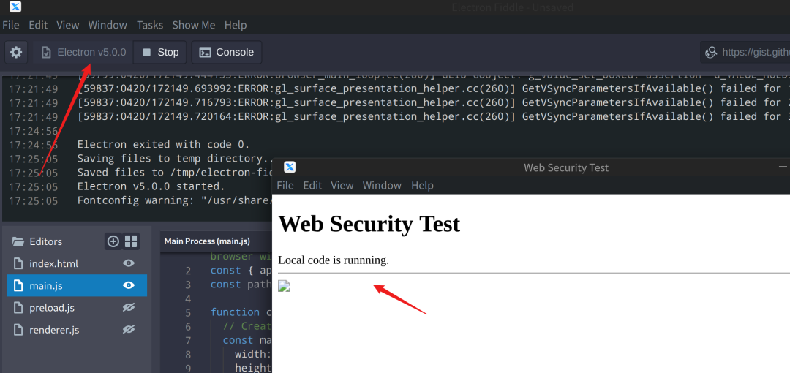790x373 pixels.
Task: Stop the running fiddle
Action: pyautogui.click(x=160, y=53)
